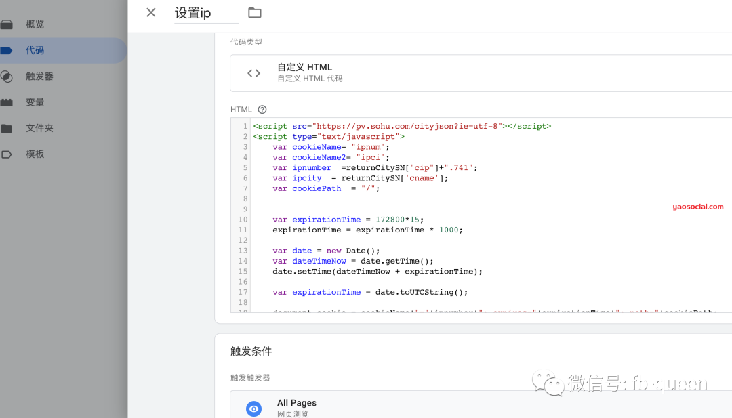Click the X to exit tag editing
The image size is (732, 418).
150,12
